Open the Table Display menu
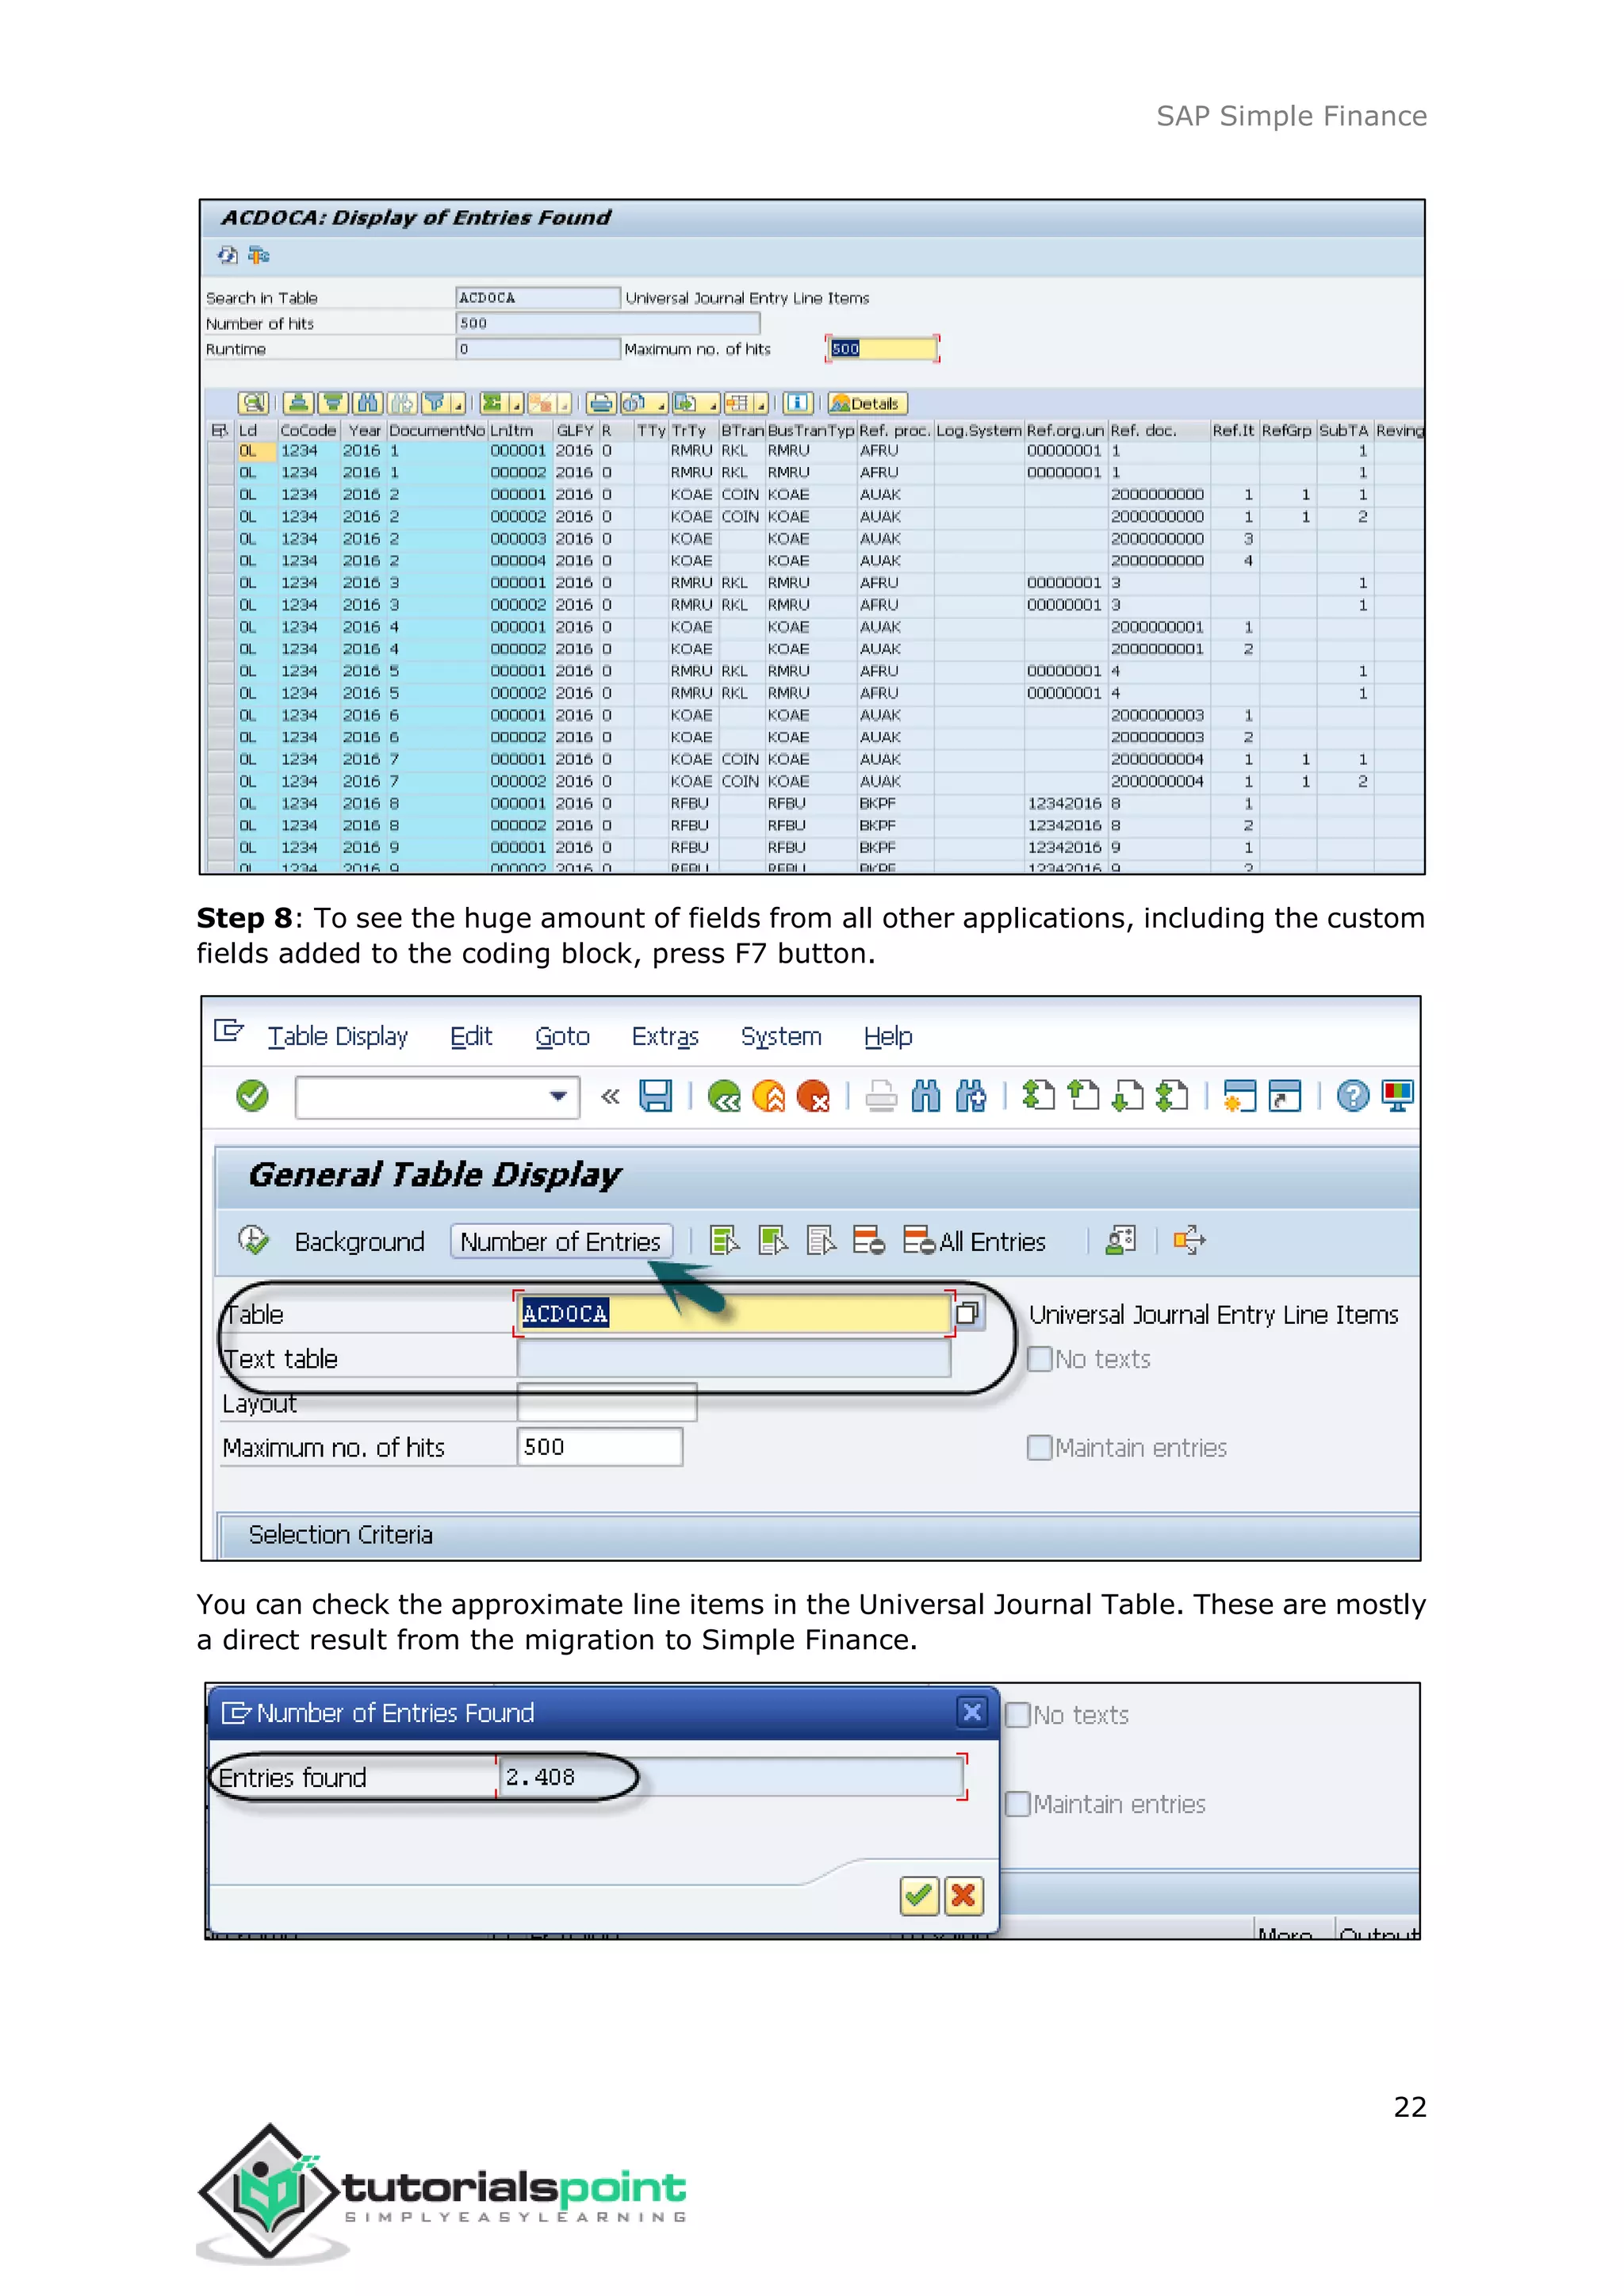The width and height of the screenshot is (1624, 2296). pos(338,1037)
